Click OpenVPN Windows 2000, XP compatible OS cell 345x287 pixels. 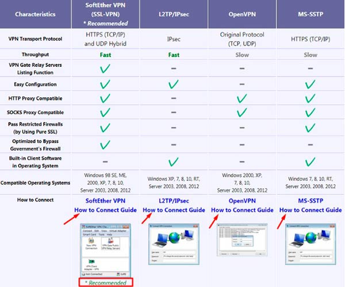242,183
